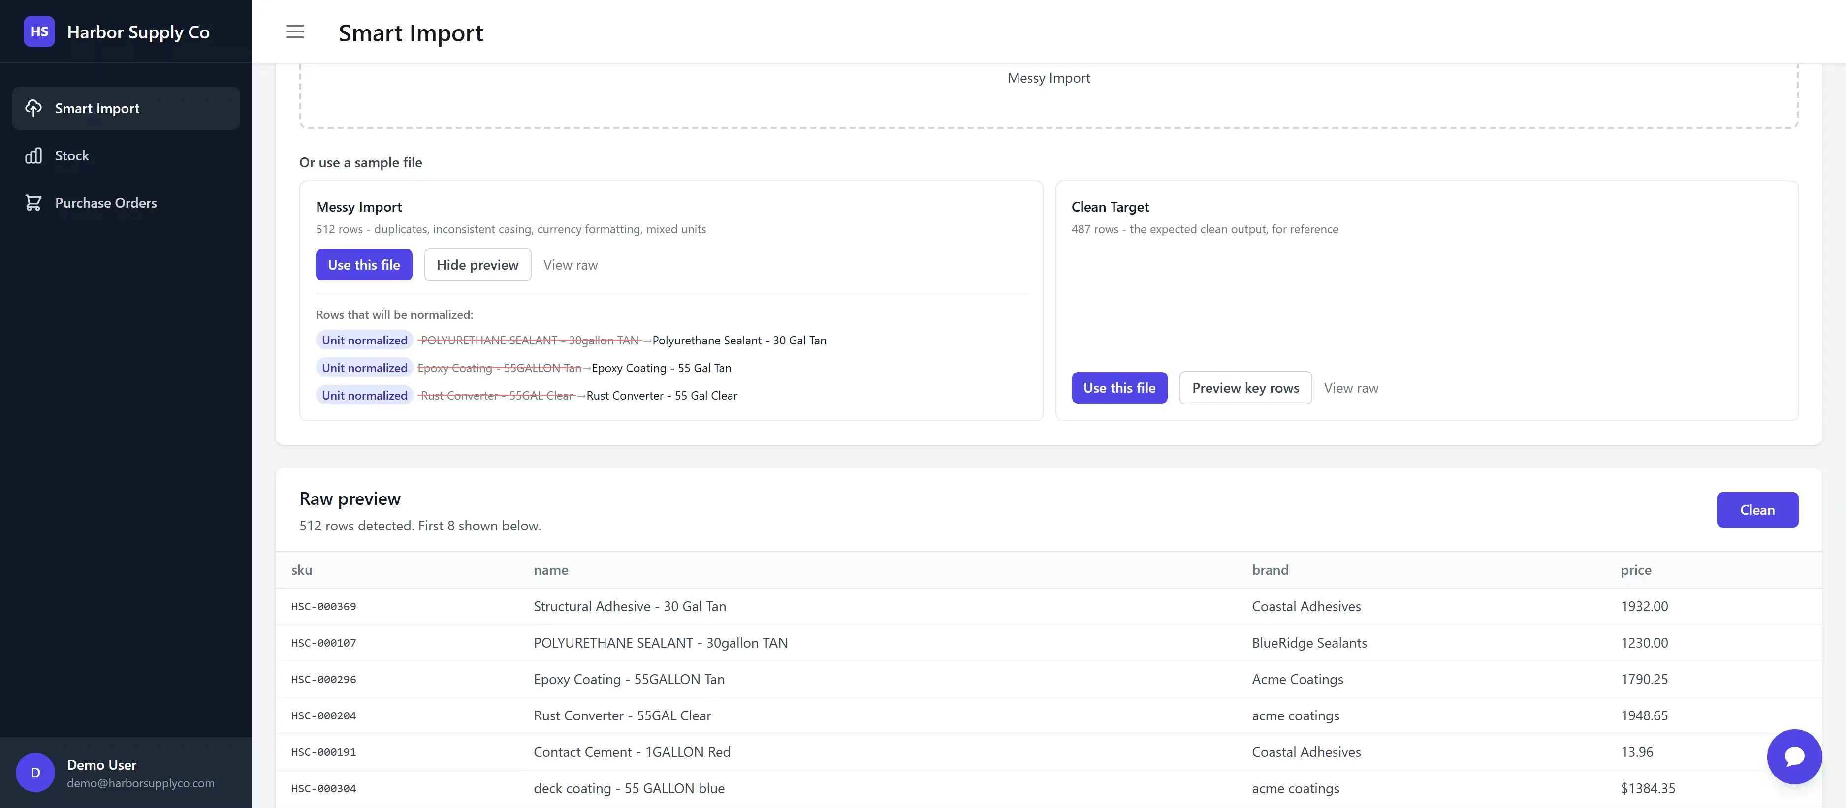Click price 1230.00 cell
Image resolution: width=1846 pixels, height=808 pixels.
(x=1644, y=643)
